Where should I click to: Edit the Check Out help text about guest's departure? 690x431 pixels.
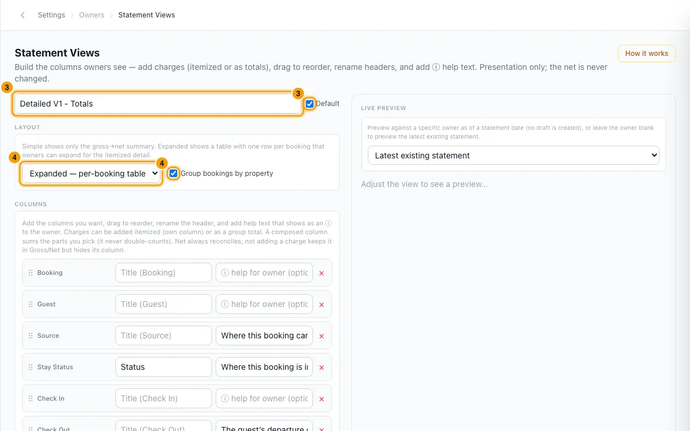pyautogui.click(x=264, y=426)
